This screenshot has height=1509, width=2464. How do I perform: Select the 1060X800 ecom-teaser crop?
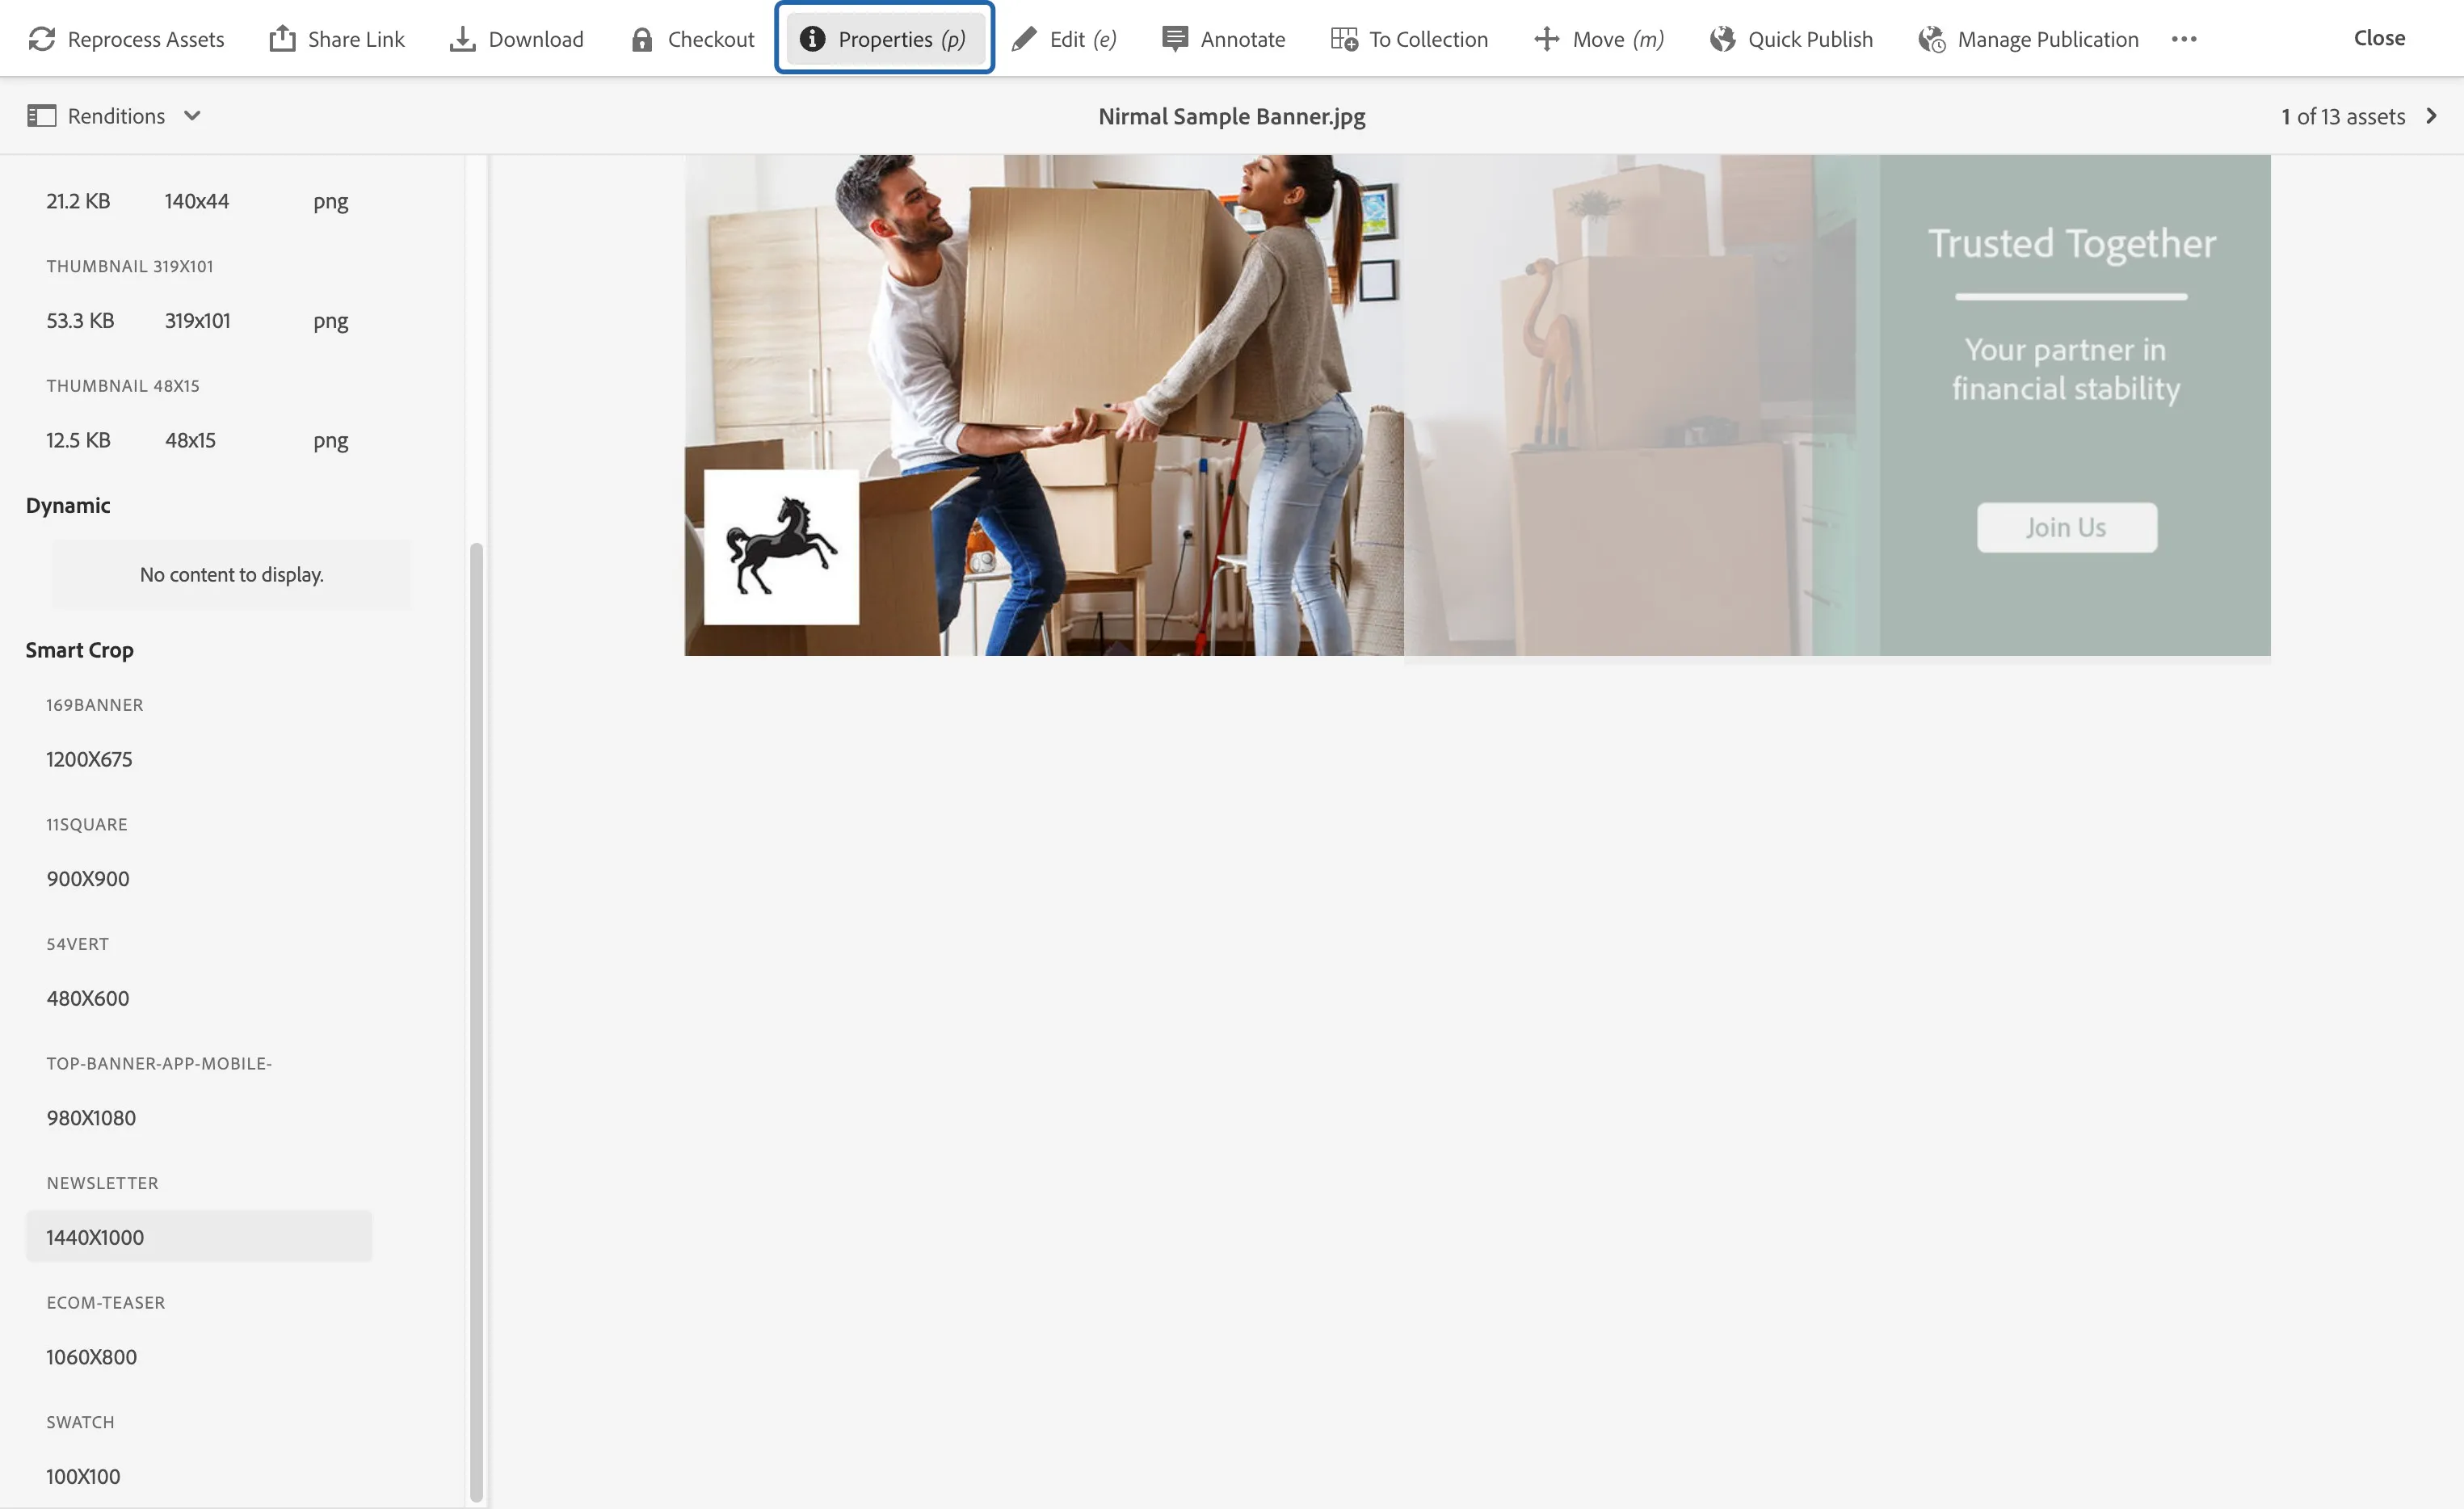click(199, 1357)
